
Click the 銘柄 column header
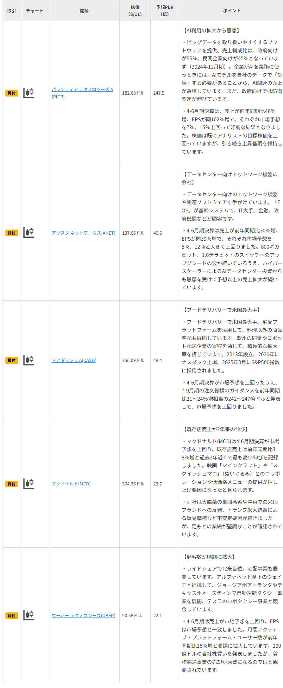84,11
